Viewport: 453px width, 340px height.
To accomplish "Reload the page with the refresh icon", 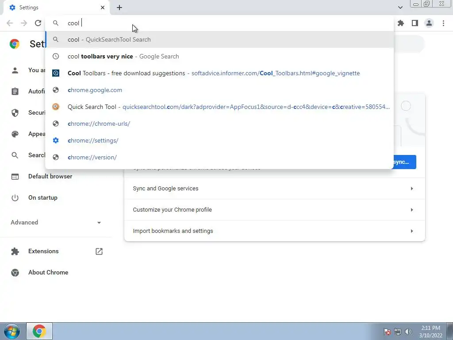I will [38, 23].
